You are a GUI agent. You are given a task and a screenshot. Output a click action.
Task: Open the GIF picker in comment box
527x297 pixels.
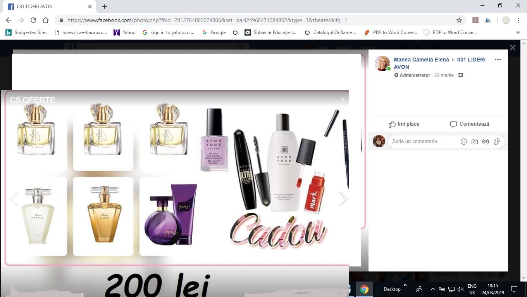[x=486, y=142]
